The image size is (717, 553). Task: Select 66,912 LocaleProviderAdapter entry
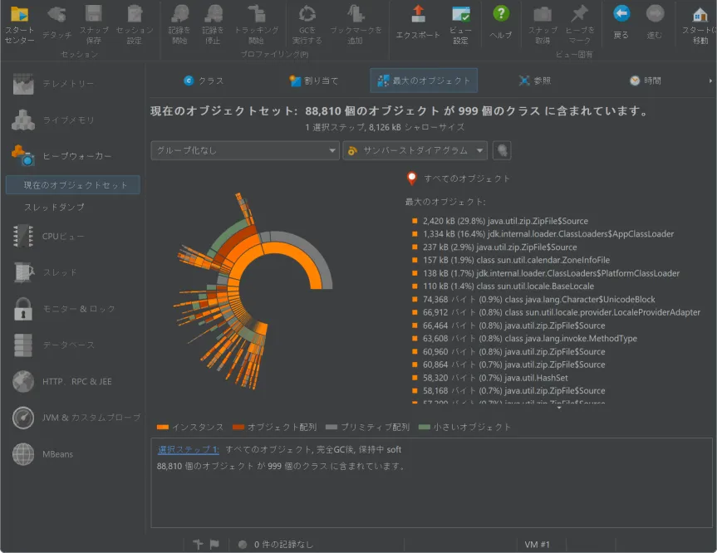pos(556,312)
